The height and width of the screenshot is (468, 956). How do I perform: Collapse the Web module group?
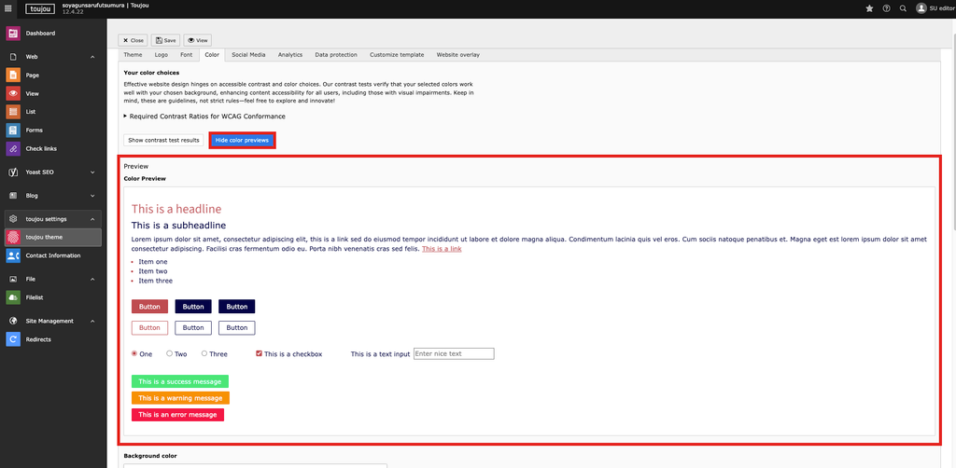point(92,57)
